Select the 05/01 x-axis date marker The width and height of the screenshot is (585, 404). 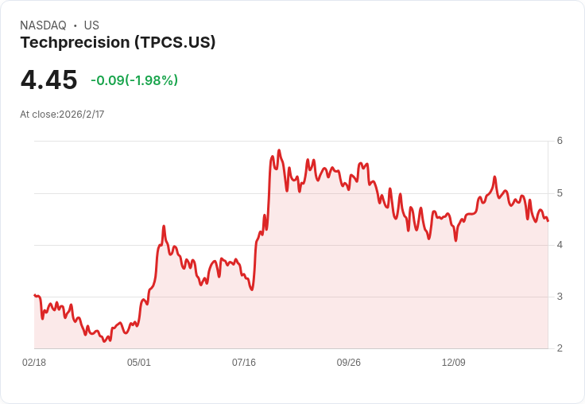click(x=139, y=363)
